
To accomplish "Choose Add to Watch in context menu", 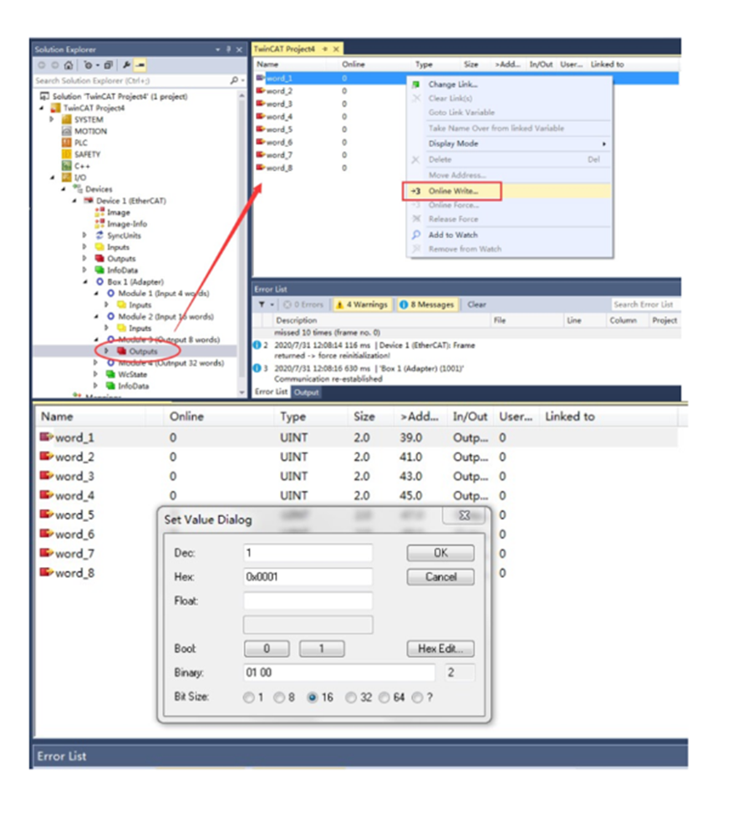I will pos(509,235).
